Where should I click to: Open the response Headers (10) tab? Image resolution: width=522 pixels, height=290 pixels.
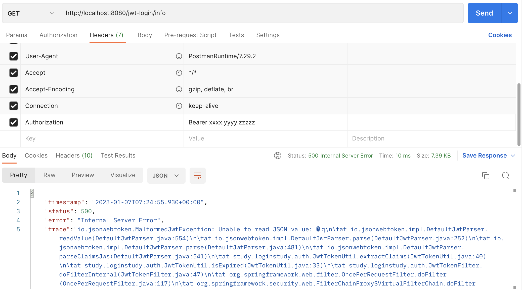[74, 156]
